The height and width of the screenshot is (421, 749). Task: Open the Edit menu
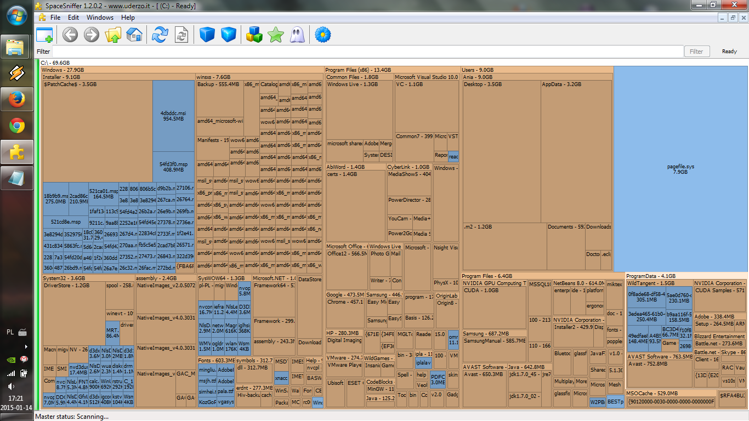click(73, 18)
